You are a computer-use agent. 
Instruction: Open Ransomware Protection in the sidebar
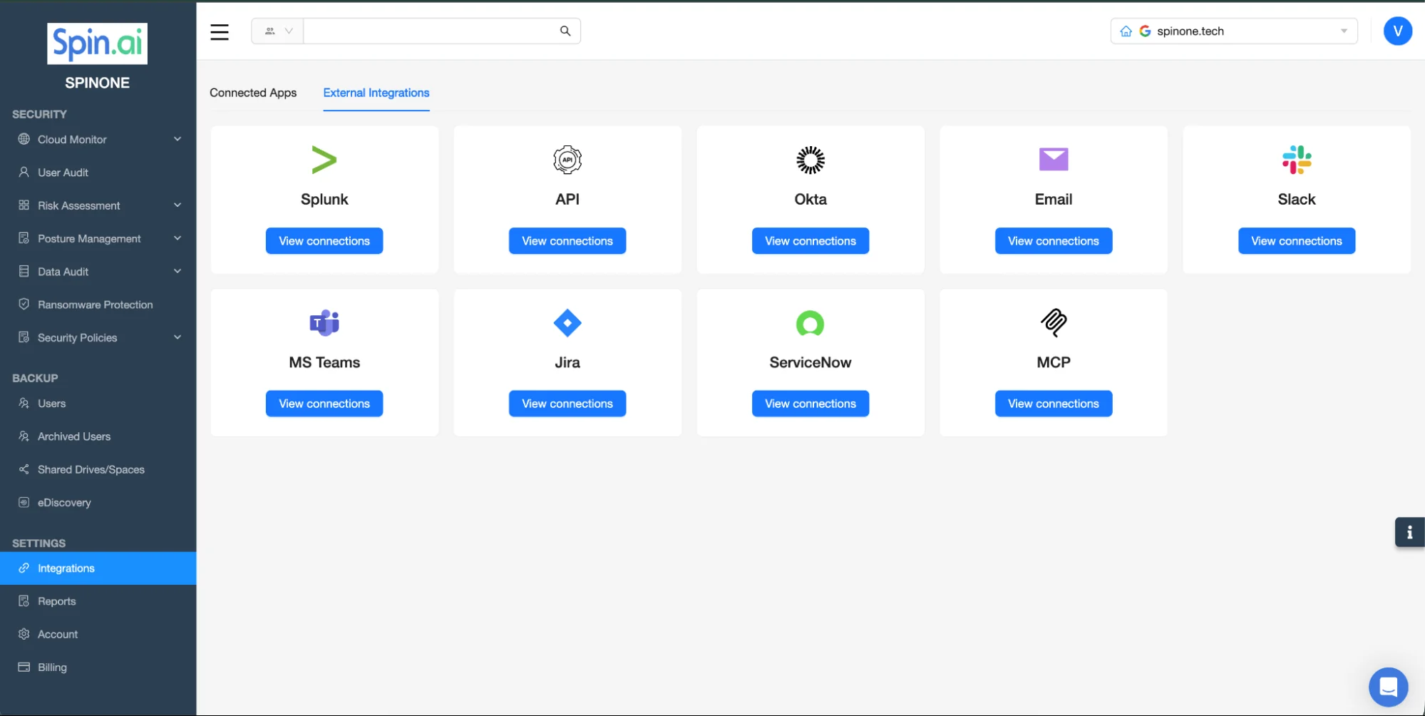click(98, 305)
